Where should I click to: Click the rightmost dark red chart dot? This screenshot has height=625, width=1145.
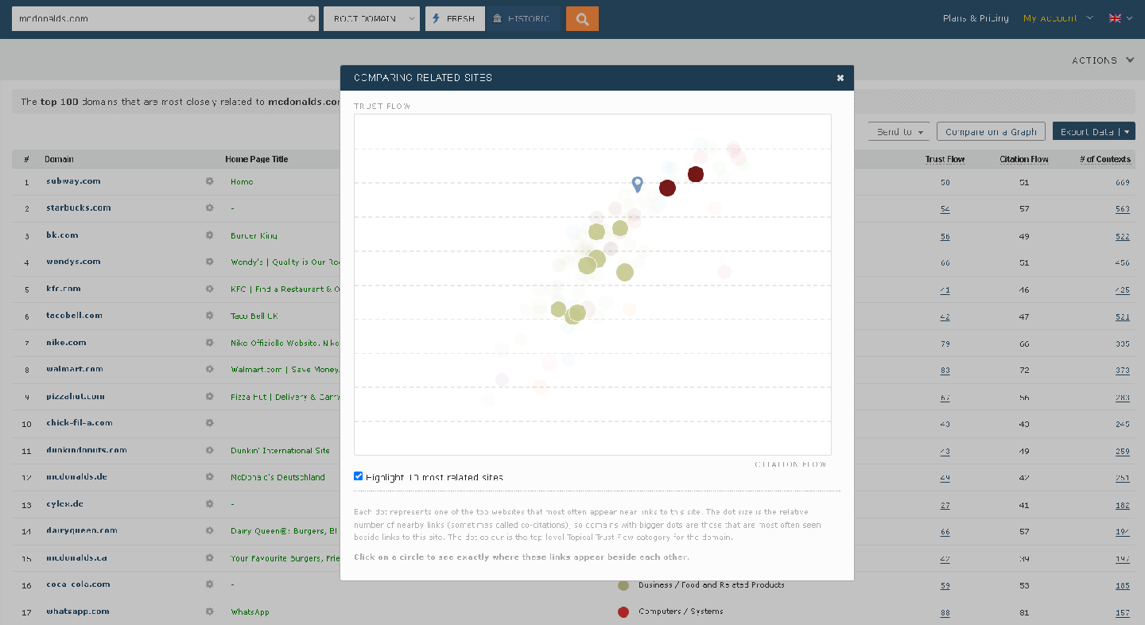pos(696,174)
